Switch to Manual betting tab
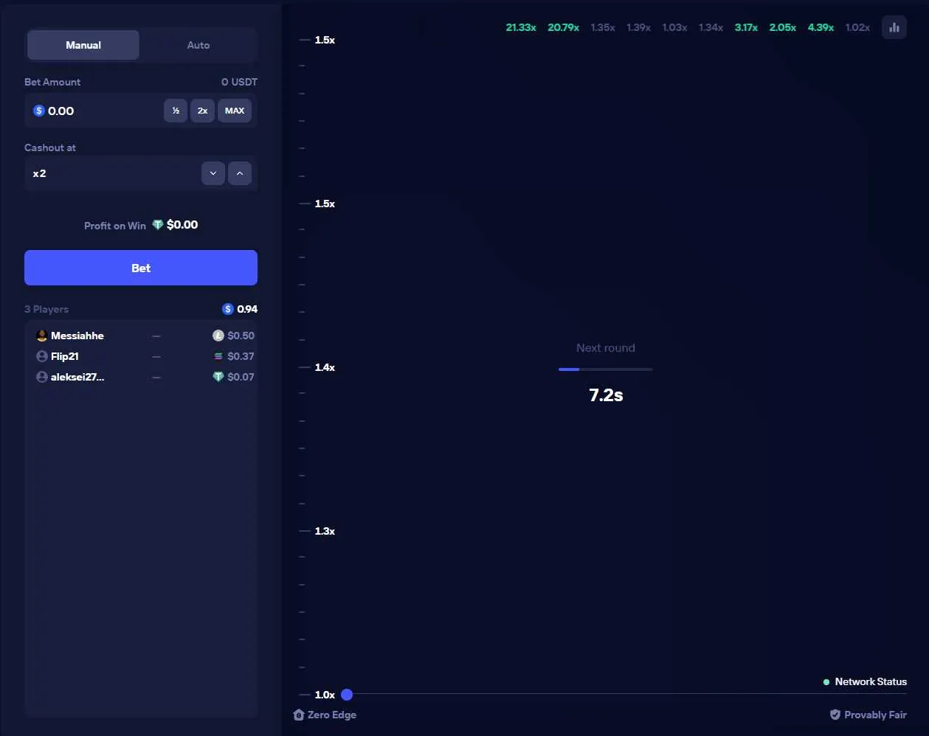This screenshot has height=736, width=929. click(83, 45)
